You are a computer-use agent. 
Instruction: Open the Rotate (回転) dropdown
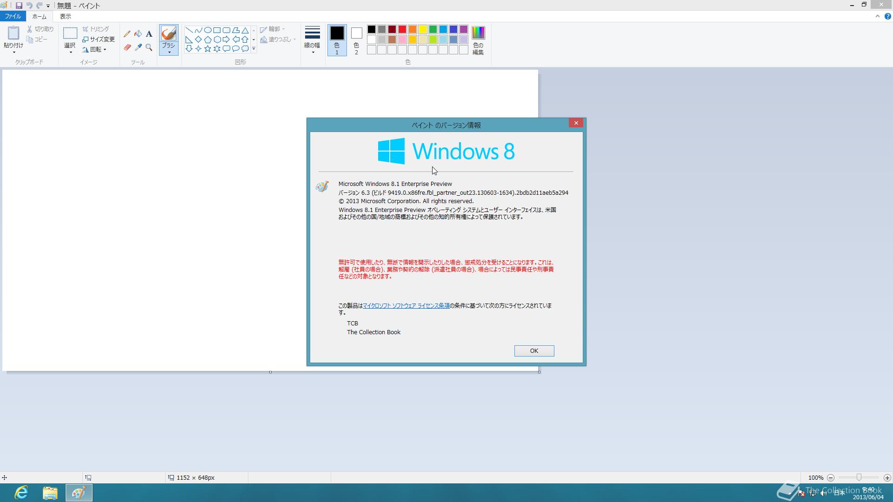click(95, 49)
